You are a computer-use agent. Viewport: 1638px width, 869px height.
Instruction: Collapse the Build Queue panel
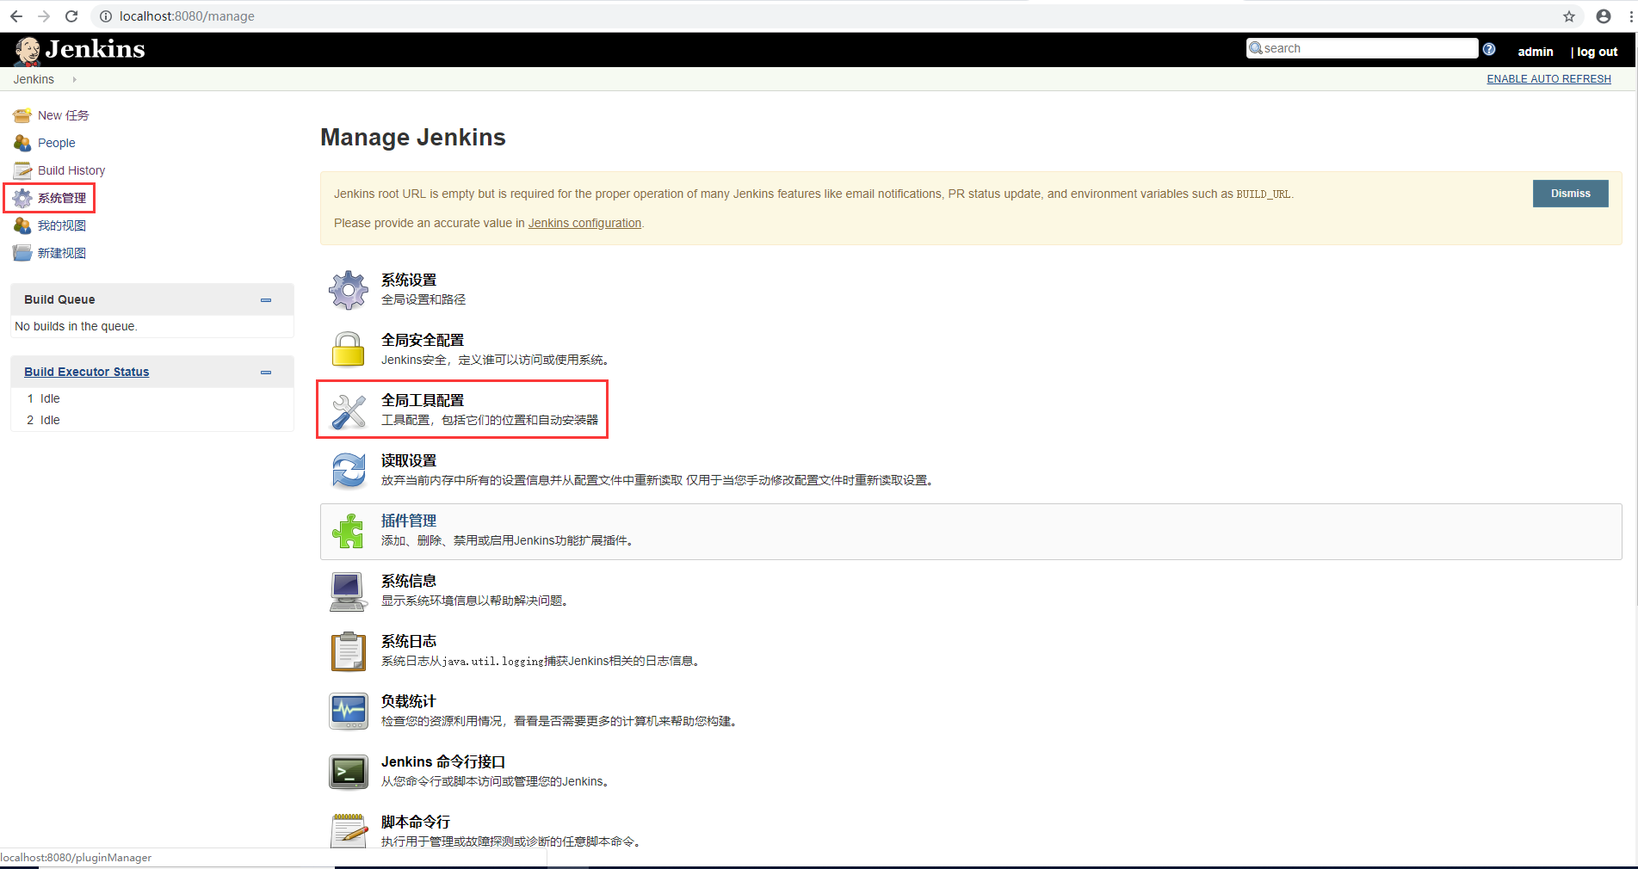pos(266,300)
